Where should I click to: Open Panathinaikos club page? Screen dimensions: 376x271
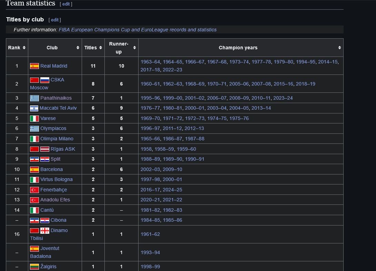[56, 98]
